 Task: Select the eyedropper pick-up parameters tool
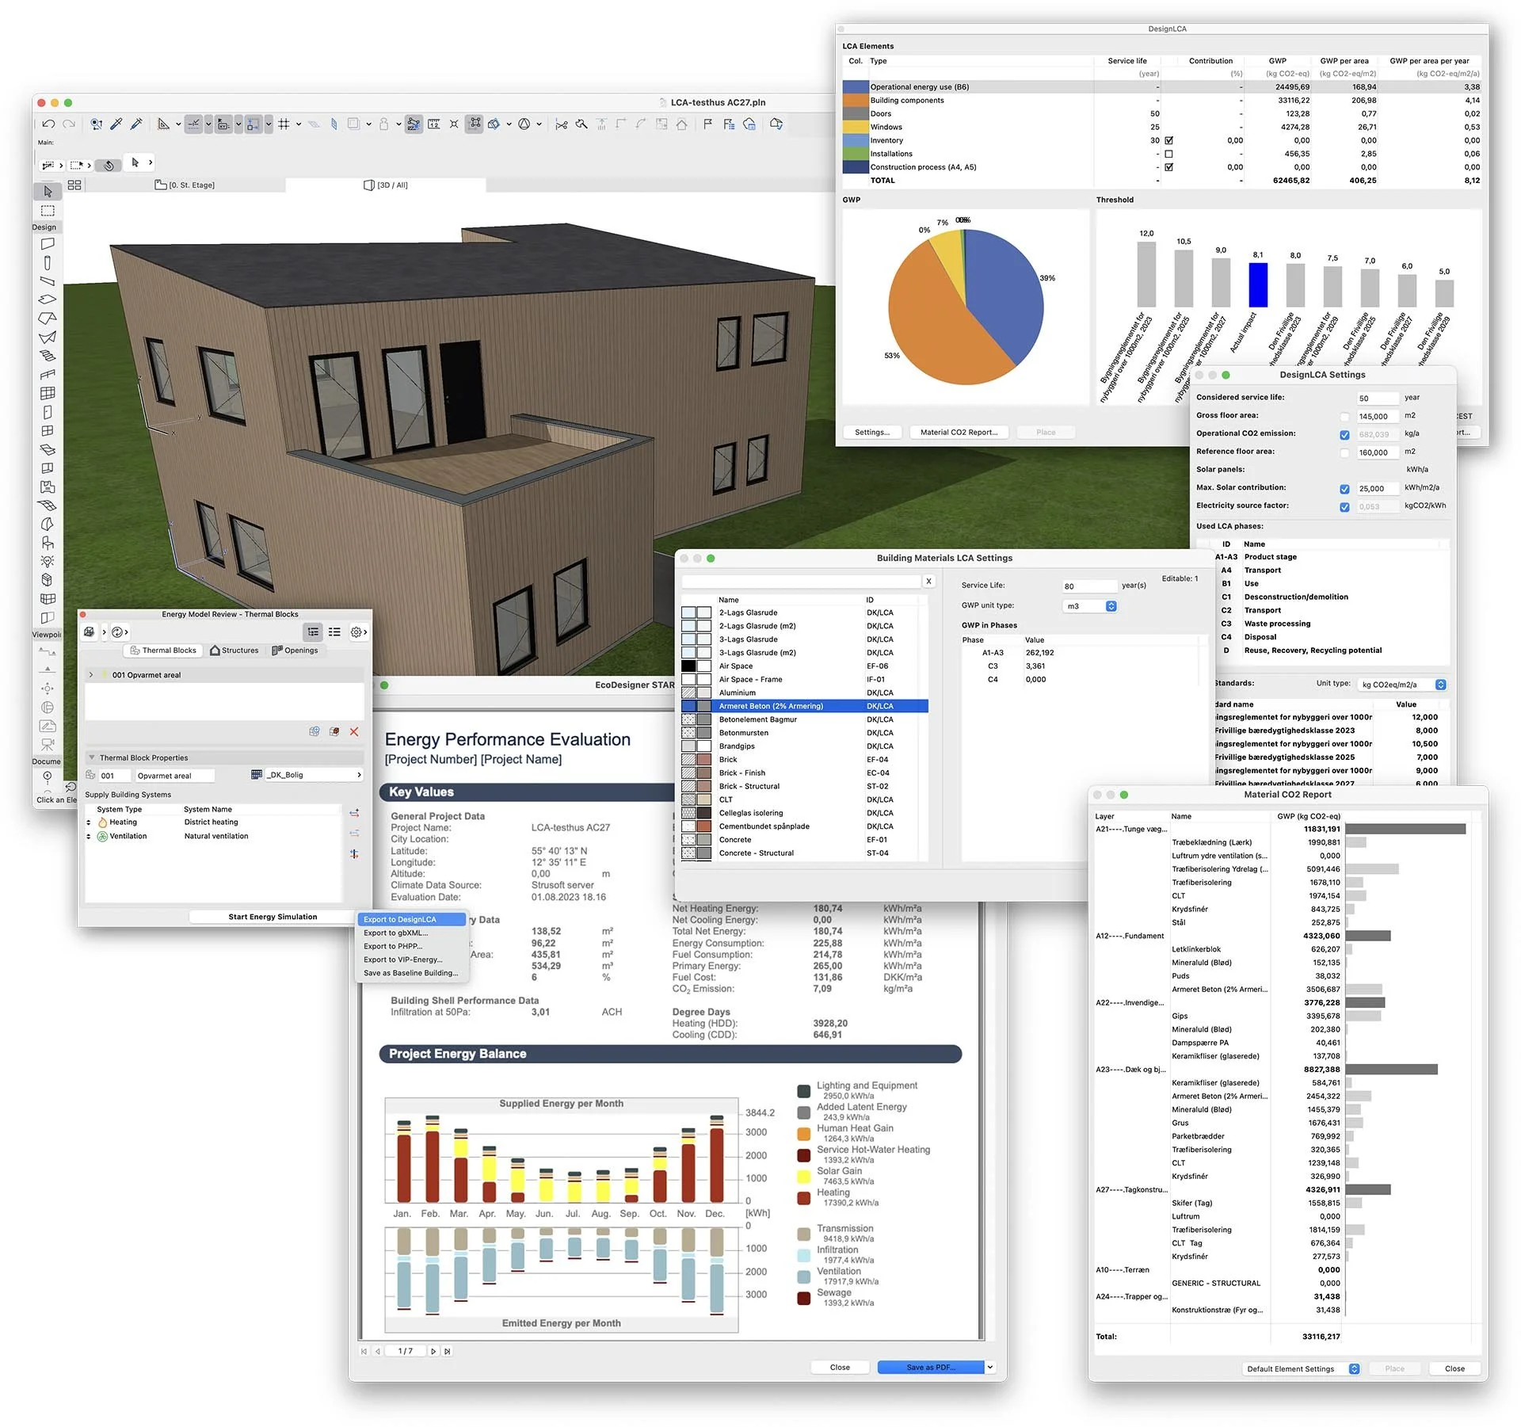tap(116, 124)
